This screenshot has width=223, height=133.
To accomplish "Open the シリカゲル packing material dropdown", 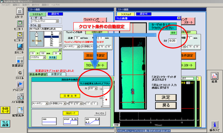I will pyautogui.click(x=44, y=57).
